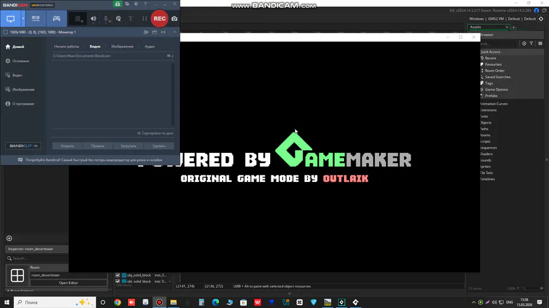
Task: Launch the BANDICUT button
Action: pyautogui.click(x=23, y=146)
